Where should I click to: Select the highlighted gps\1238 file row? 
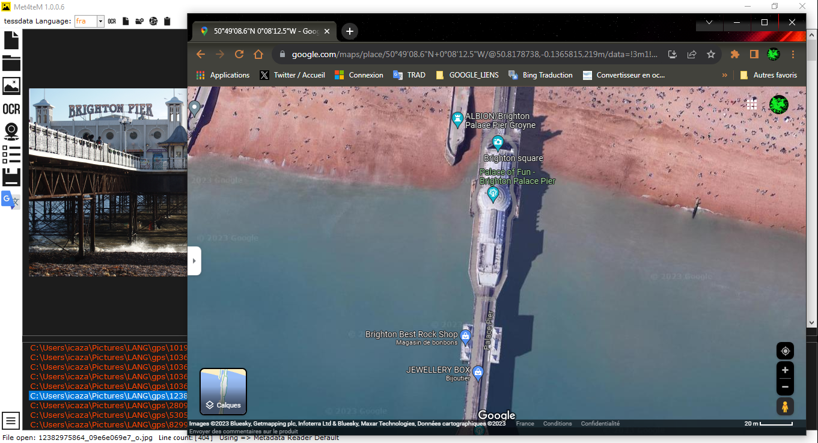(108, 396)
